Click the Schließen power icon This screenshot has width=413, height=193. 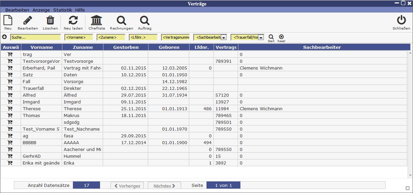pos(401,21)
